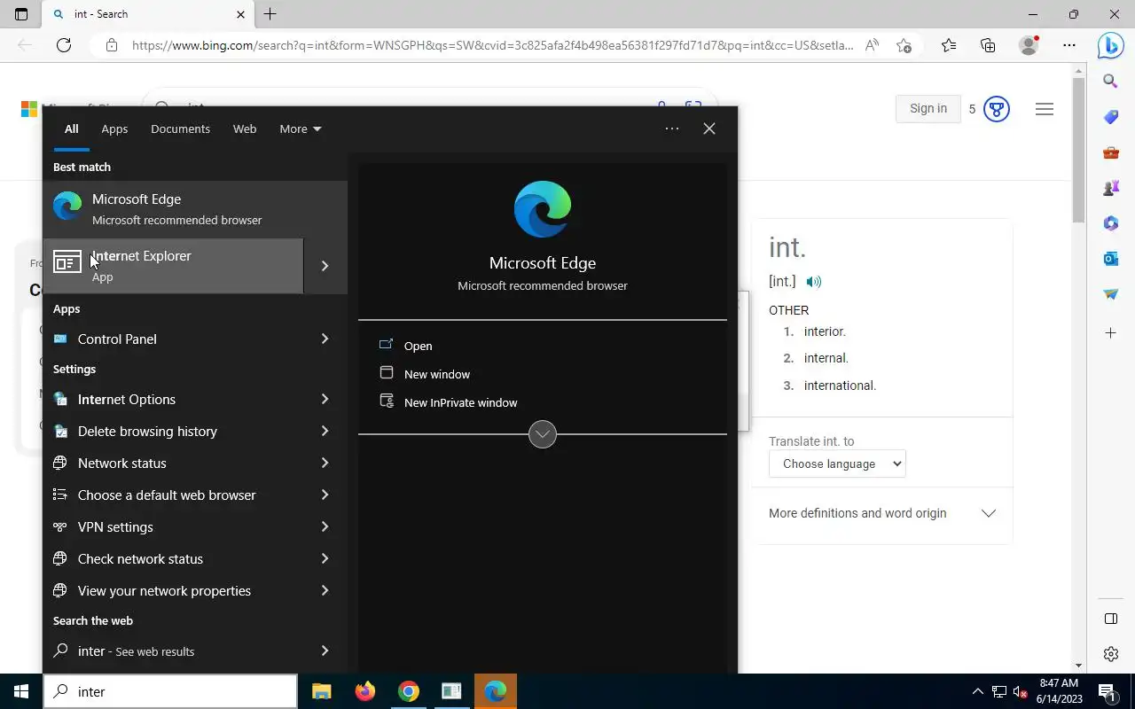This screenshot has width=1135, height=709.
Task: Expand Network status chevron
Action: click(325, 463)
